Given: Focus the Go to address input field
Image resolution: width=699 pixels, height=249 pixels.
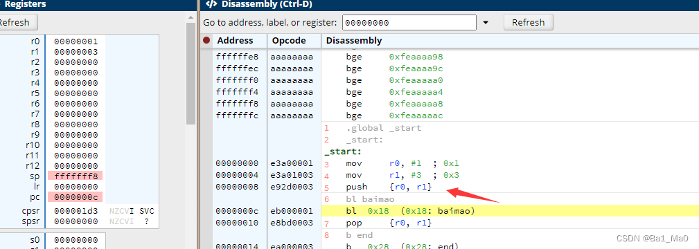Looking at the screenshot, I should click(x=409, y=22).
